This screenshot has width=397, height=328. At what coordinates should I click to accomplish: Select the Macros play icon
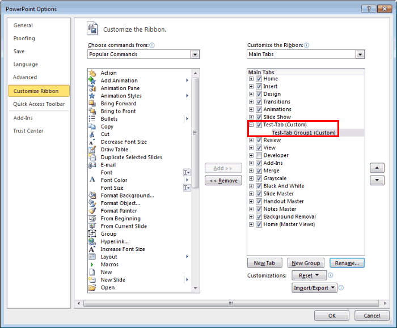(92, 265)
